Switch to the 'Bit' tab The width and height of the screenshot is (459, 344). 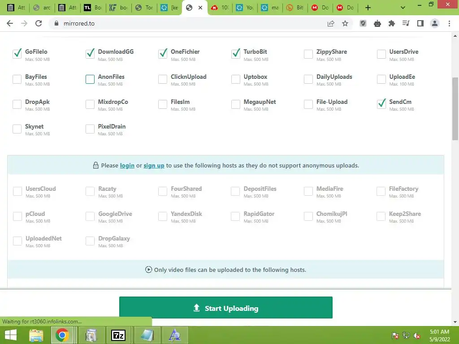click(295, 8)
